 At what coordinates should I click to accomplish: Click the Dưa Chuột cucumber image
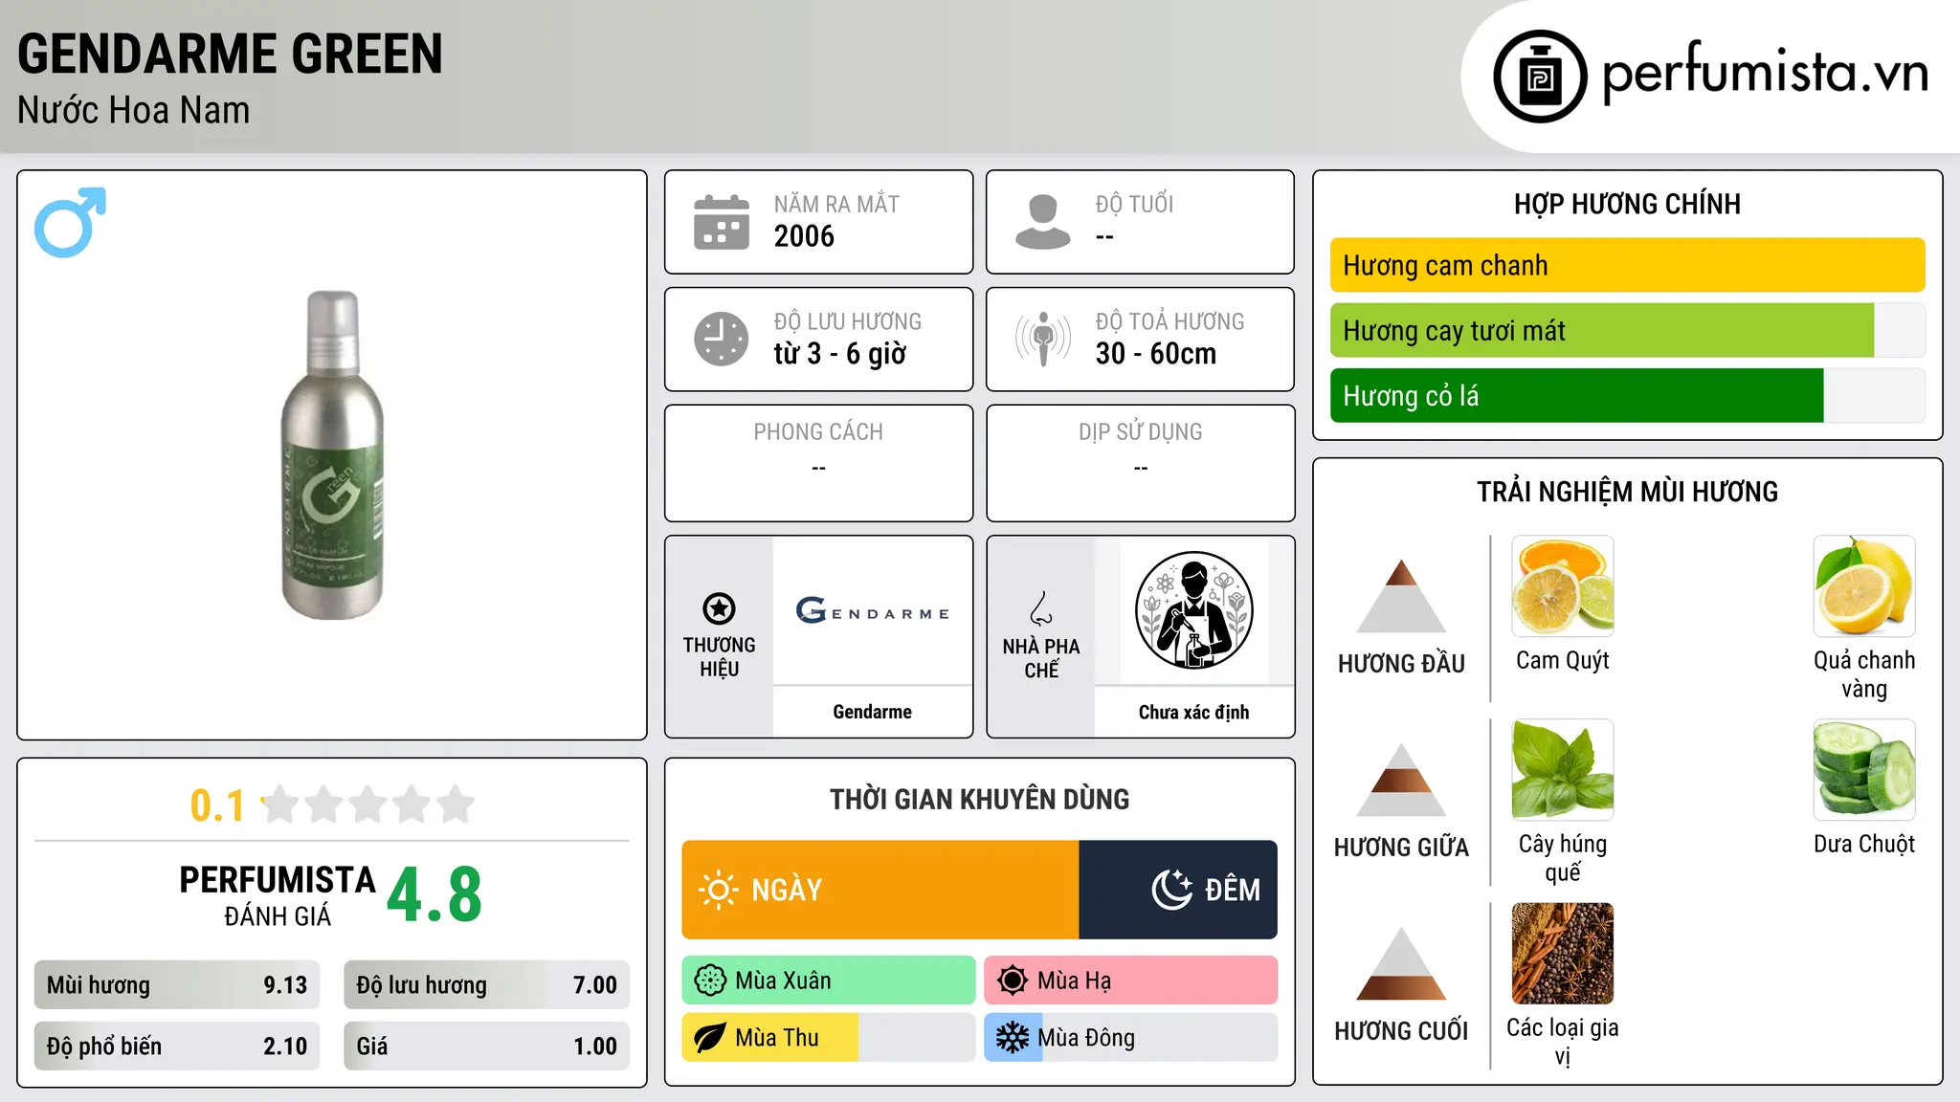(x=1864, y=770)
